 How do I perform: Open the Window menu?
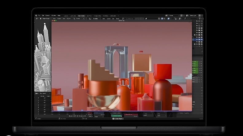coord(54,15)
